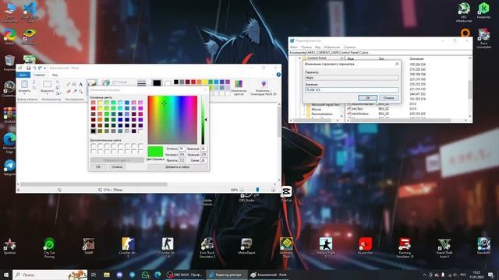Click the Undo arrow in Paint title bar

34,68
